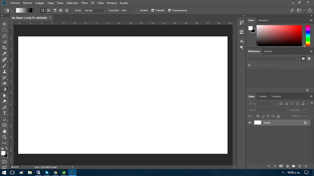This screenshot has width=314, height=176.
Task: Uncheck the Tramado checkbox
Action: coord(153,10)
